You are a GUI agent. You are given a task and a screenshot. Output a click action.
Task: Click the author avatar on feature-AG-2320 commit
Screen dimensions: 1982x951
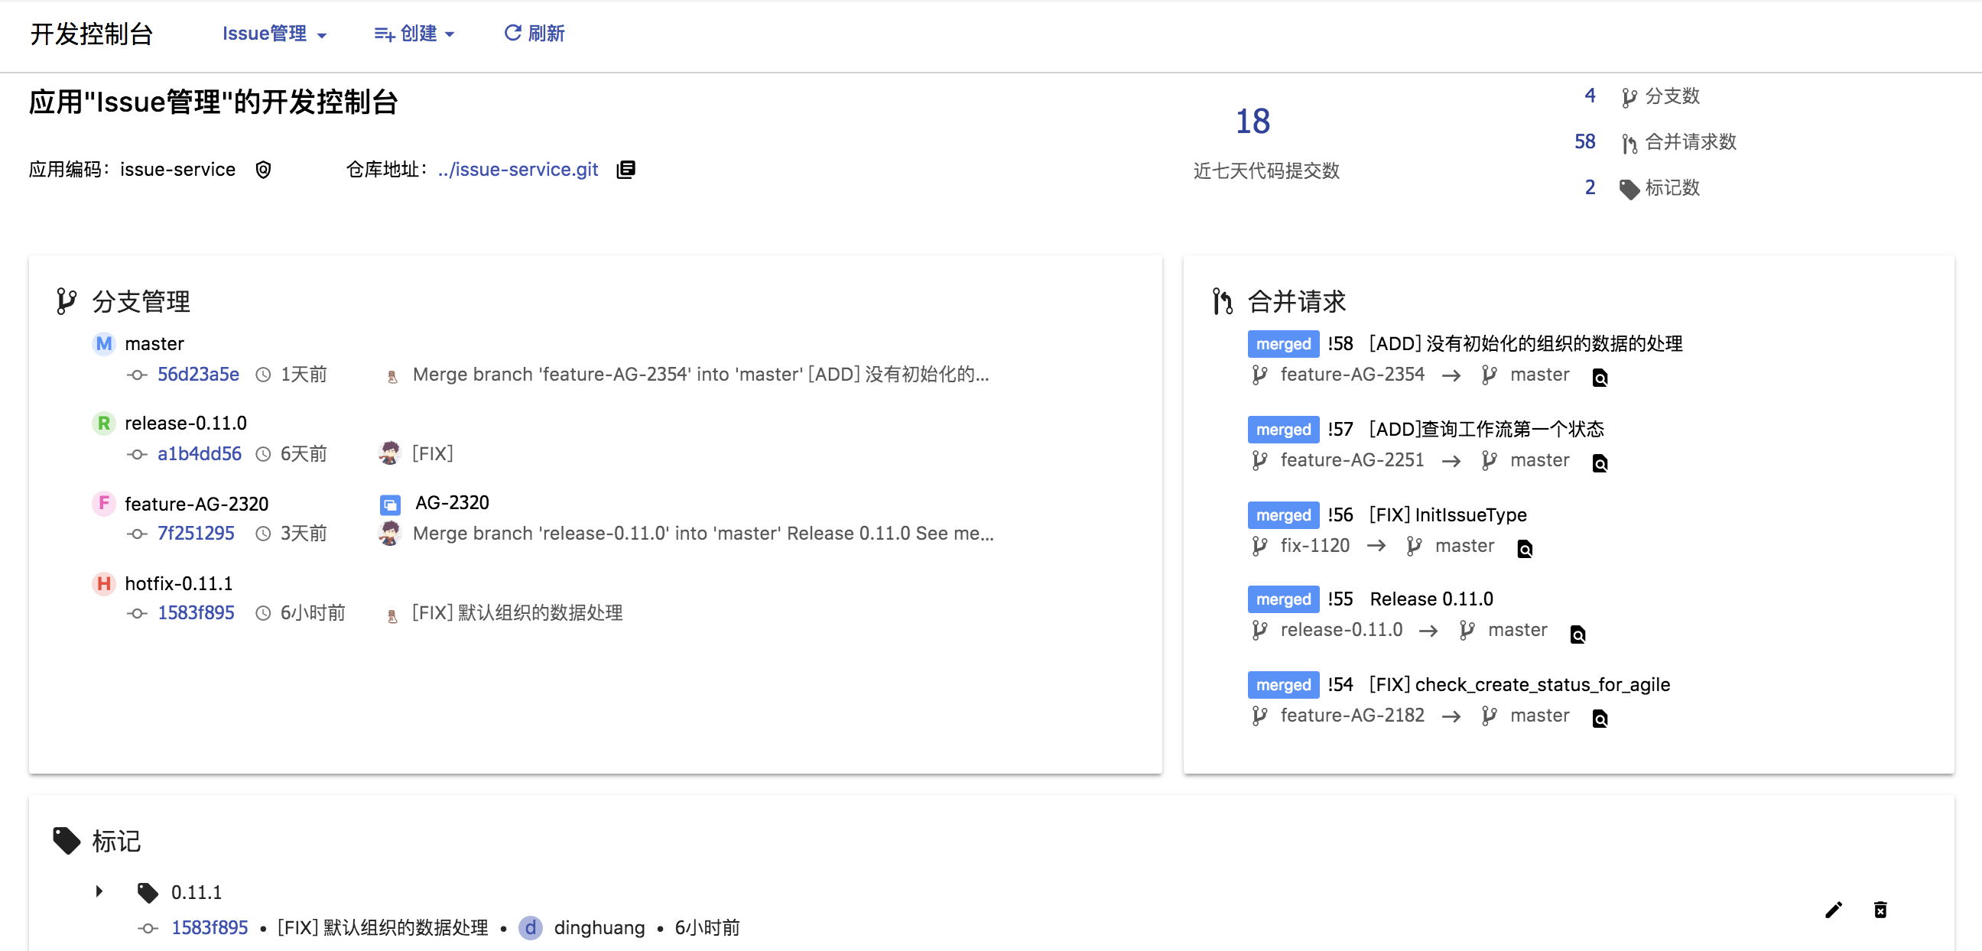tap(389, 533)
